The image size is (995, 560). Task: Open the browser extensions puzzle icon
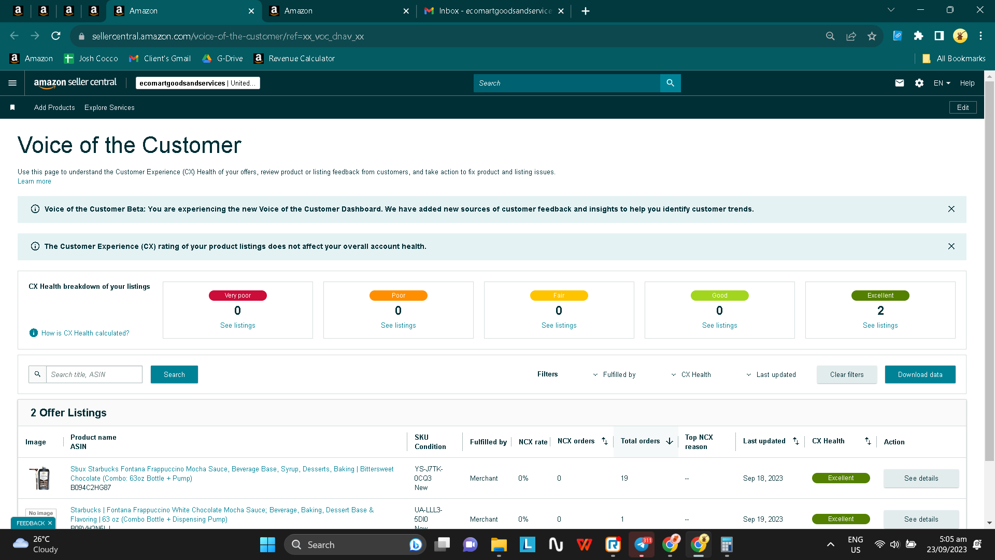tap(918, 36)
